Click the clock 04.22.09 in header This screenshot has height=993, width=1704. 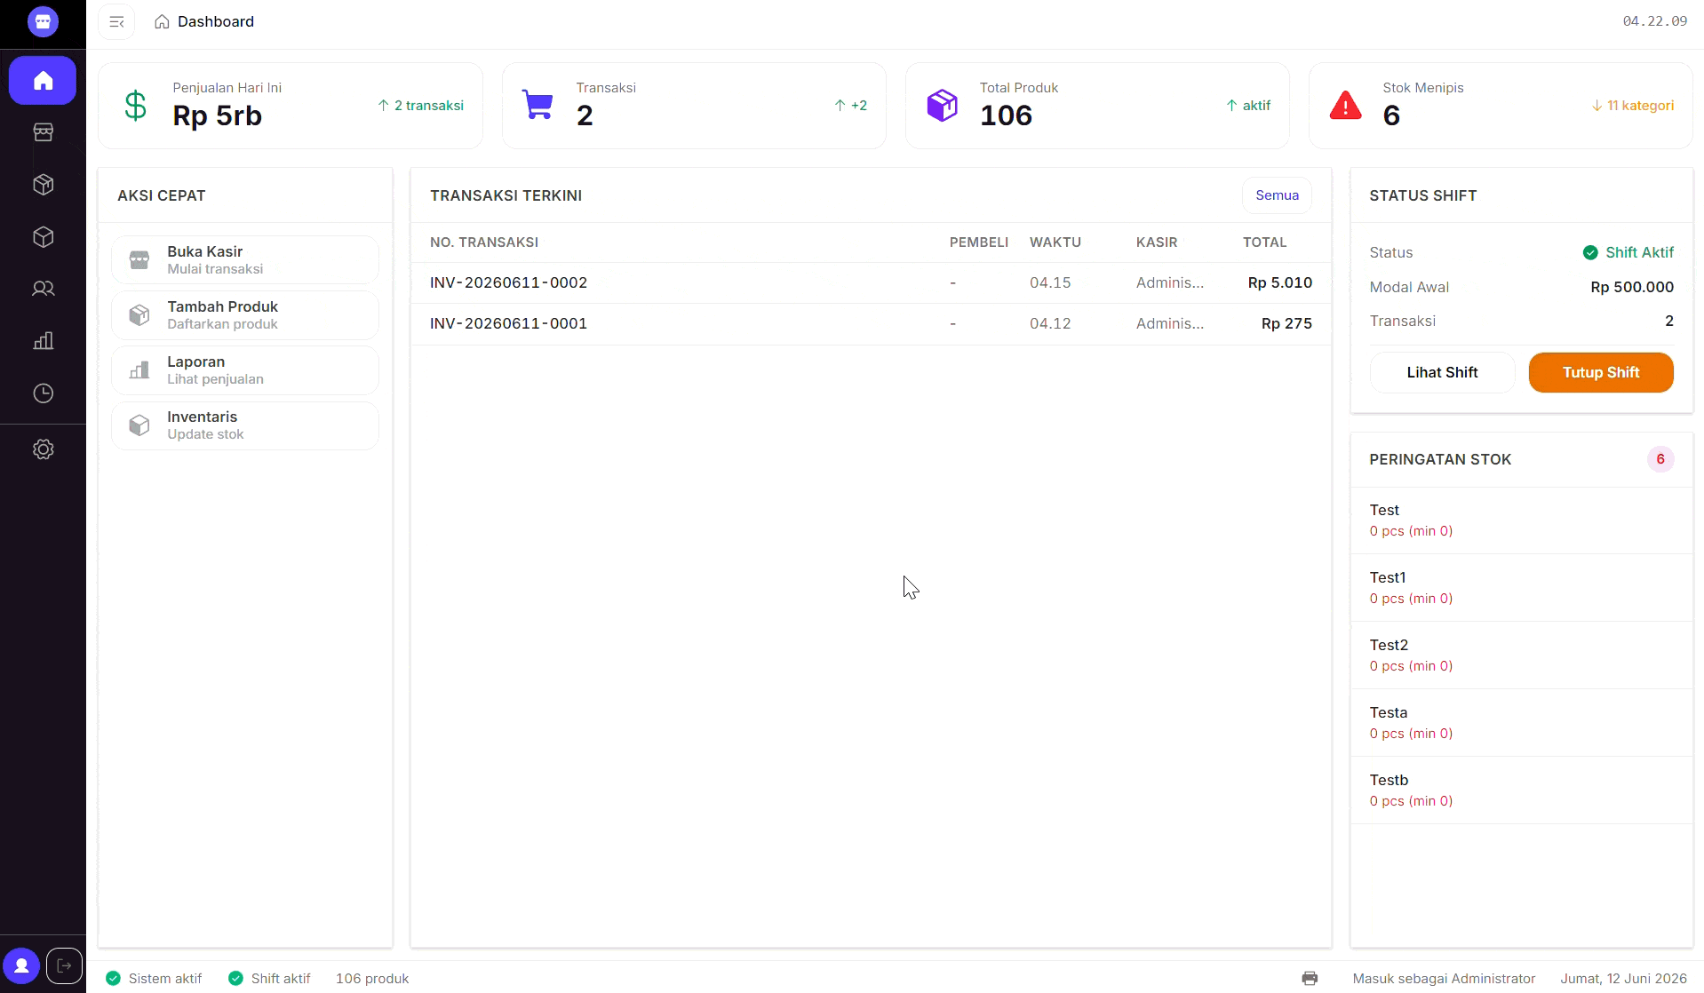point(1654,21)
